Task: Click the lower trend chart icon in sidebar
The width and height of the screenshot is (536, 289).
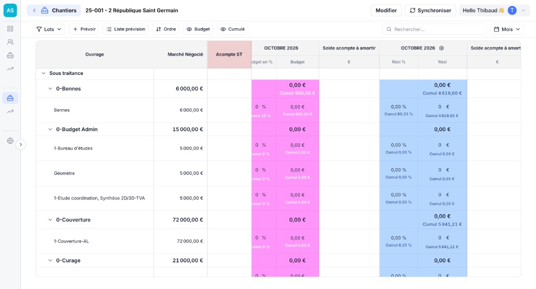Action: 10,111
